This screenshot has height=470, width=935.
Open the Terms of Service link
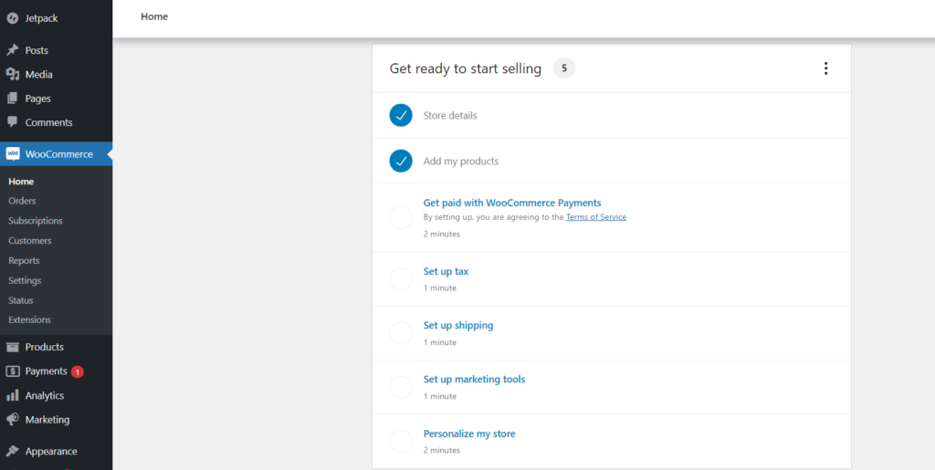pos(596,217)
